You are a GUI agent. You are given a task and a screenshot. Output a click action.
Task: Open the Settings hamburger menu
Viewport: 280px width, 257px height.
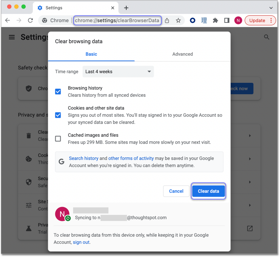tap(12, 37)
